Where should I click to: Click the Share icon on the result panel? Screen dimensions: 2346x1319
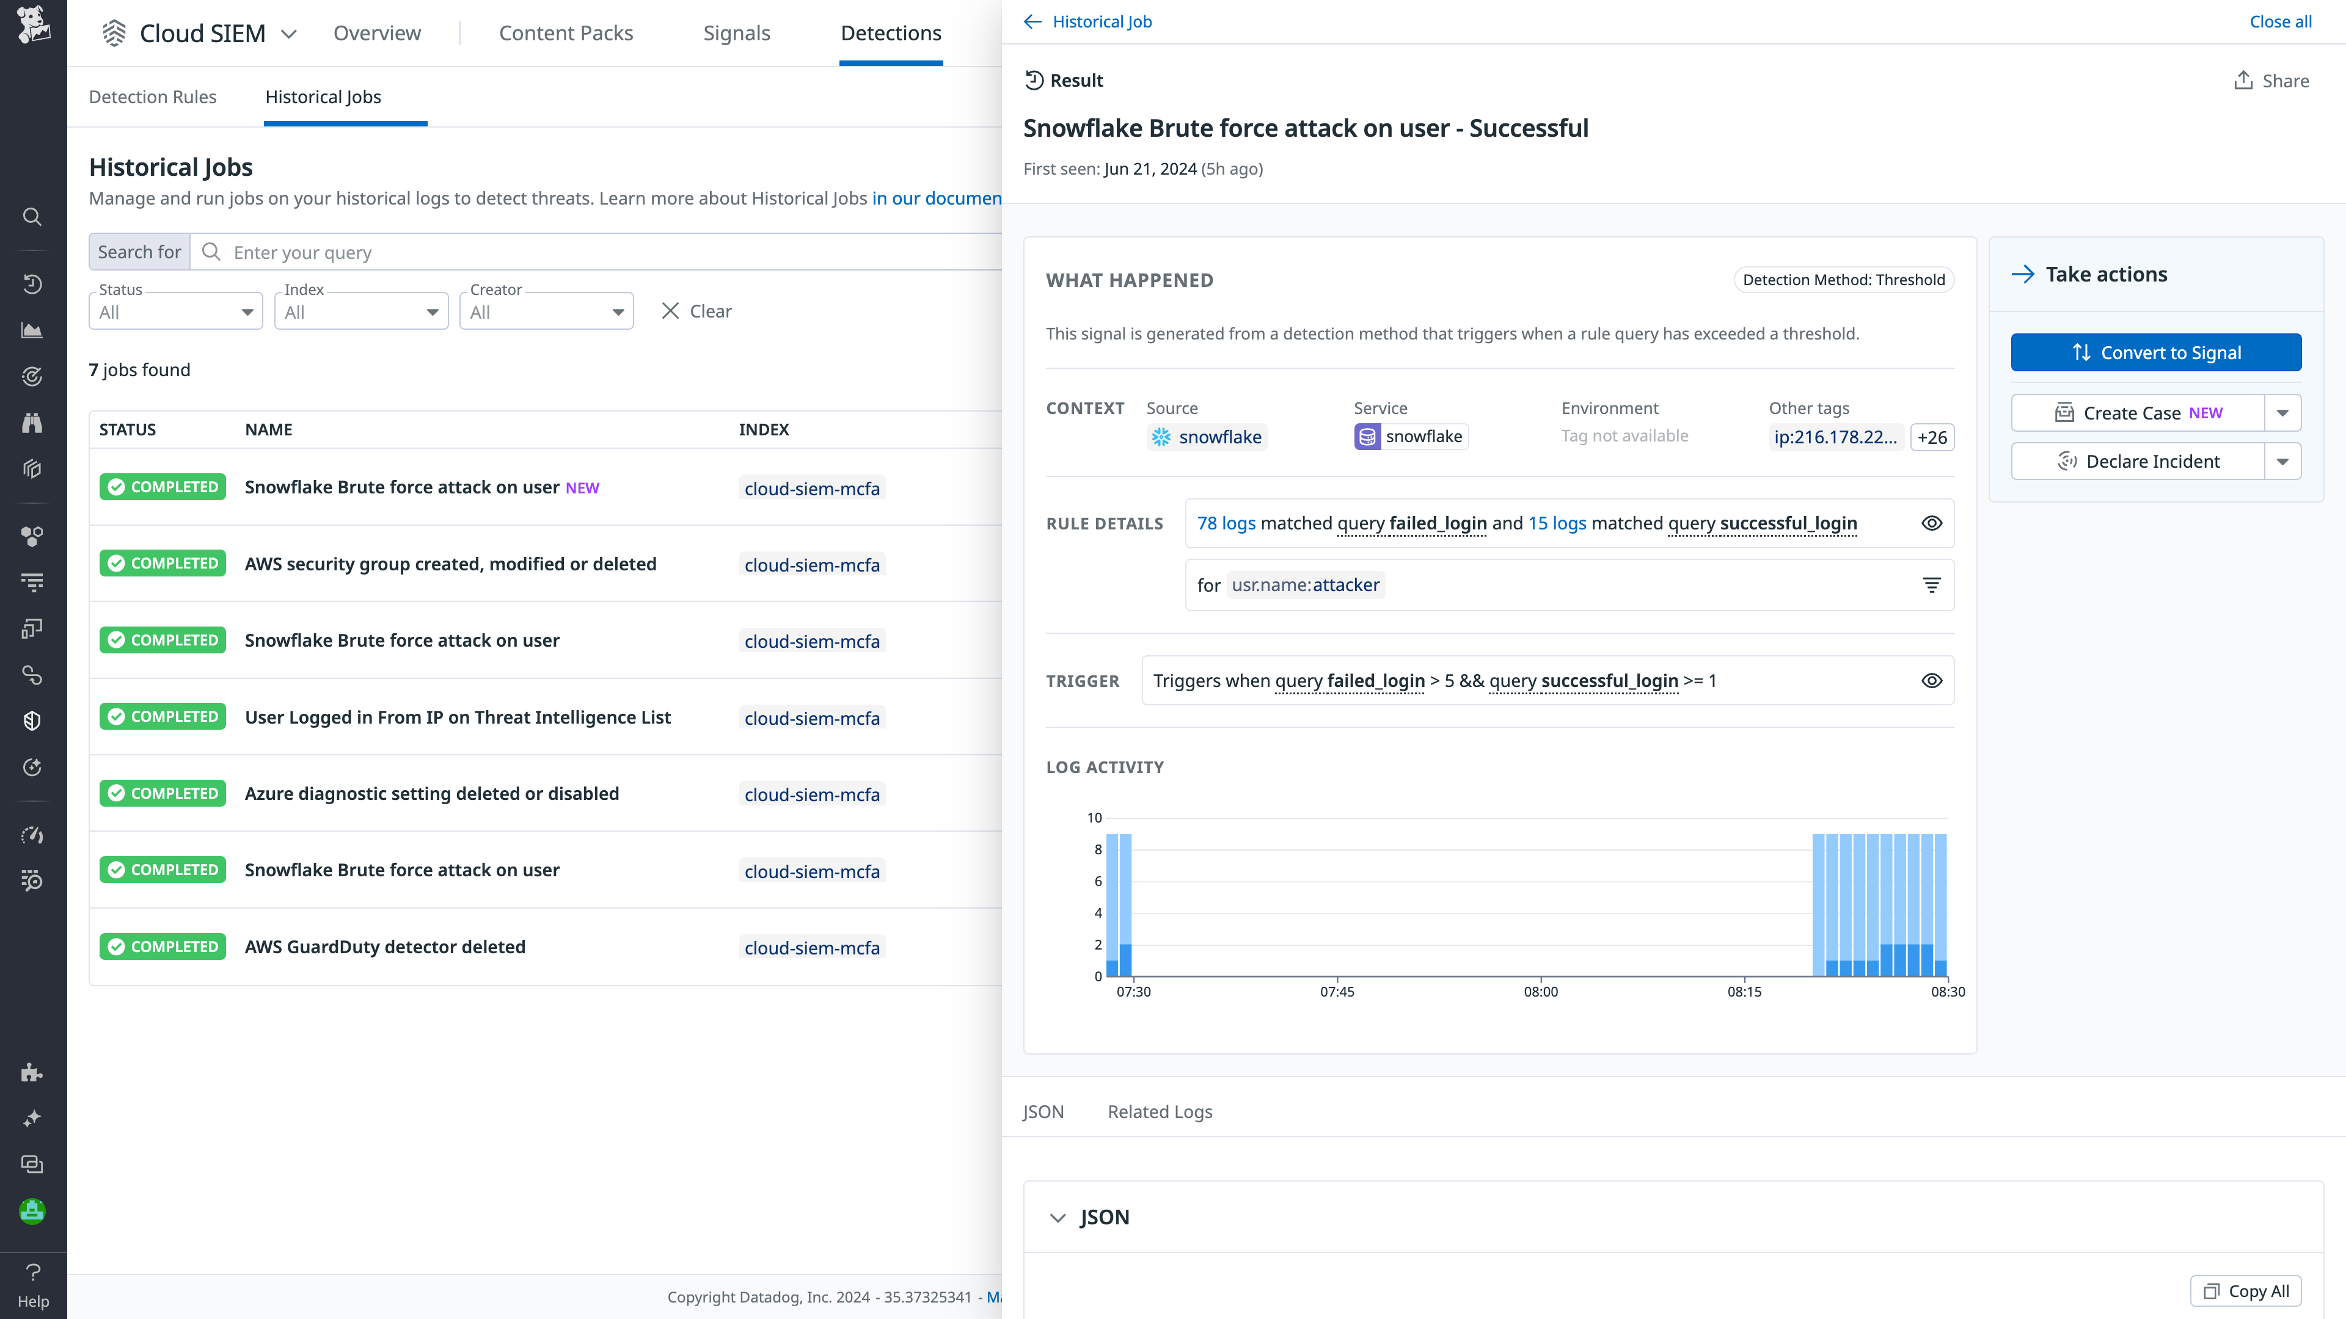(2243, 80)
